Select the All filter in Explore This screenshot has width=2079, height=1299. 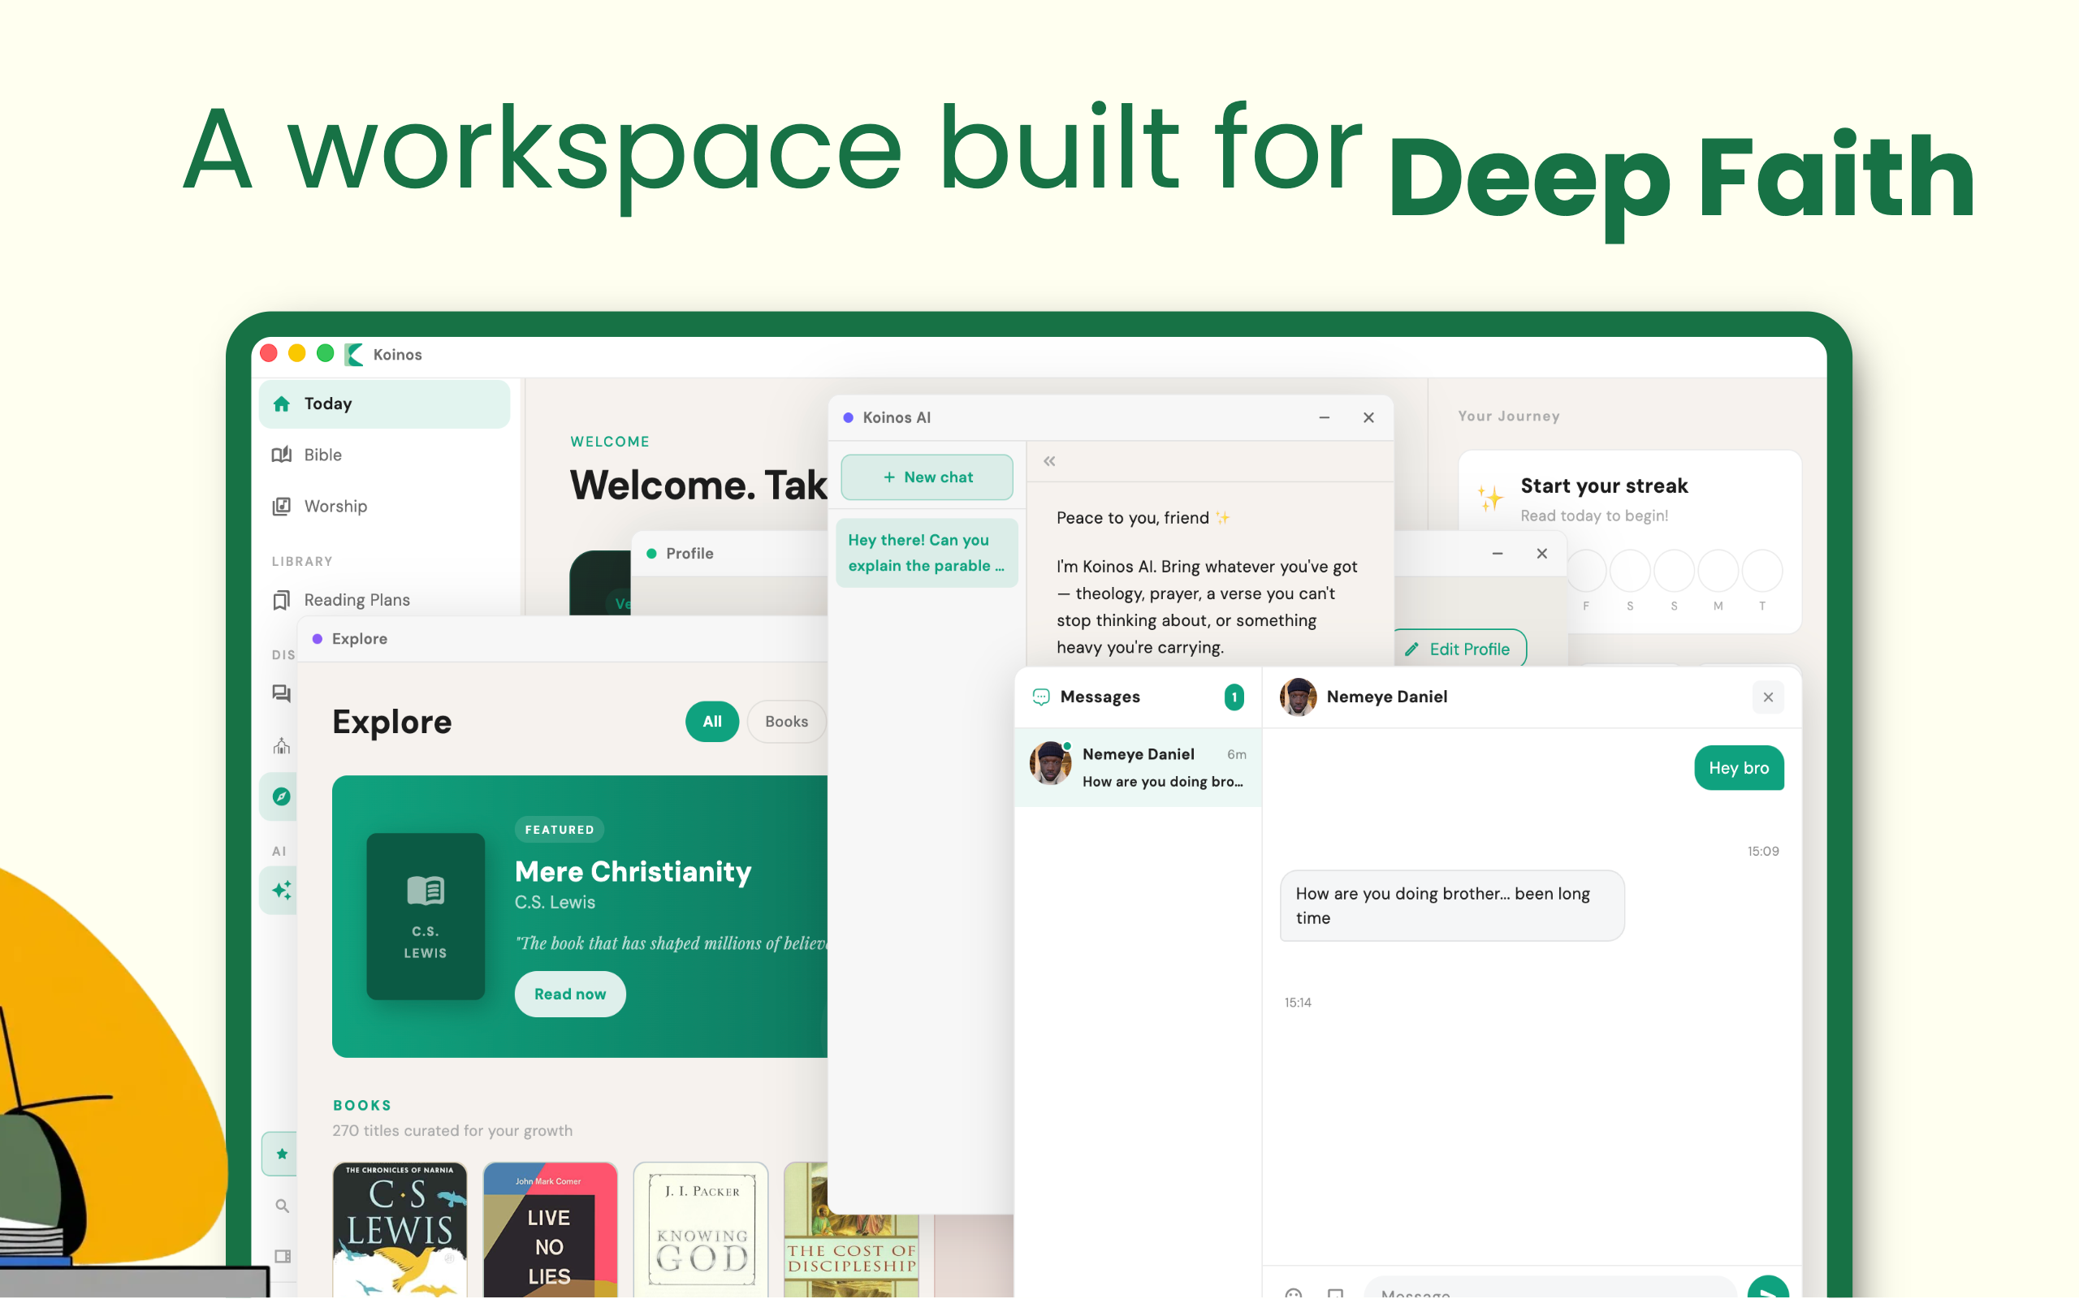coord(712,722)
